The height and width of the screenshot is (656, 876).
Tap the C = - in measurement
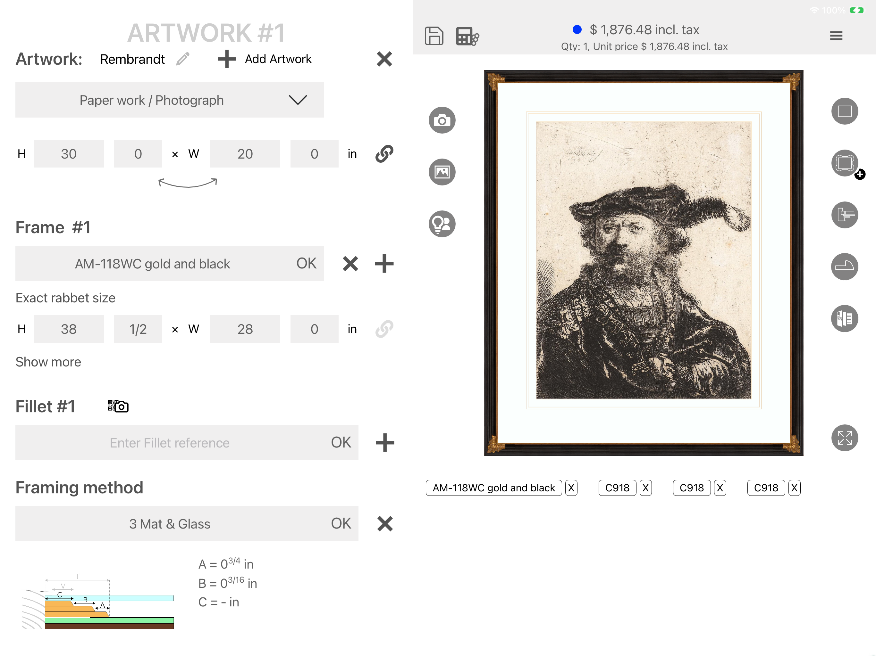pos(219,602)
